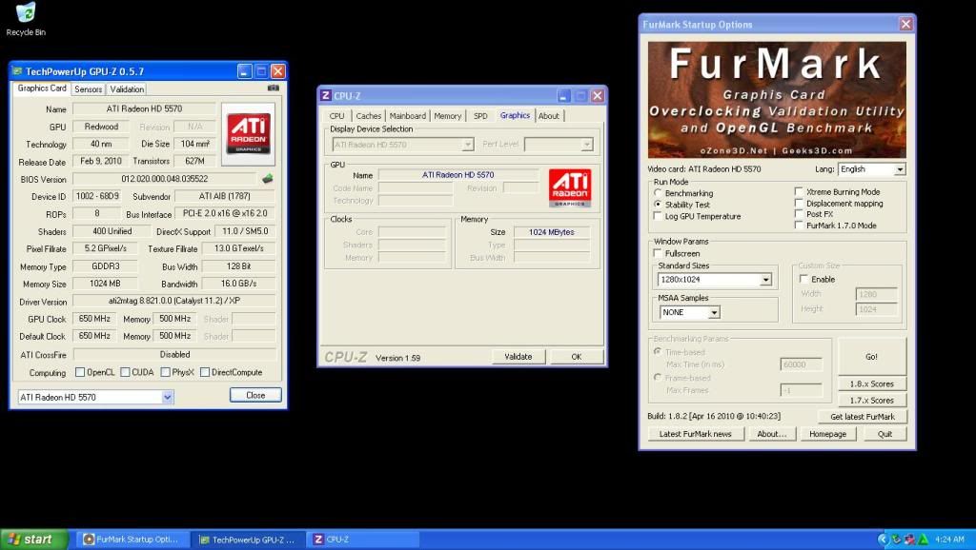Enable Post FX checkbox

coord(799,214)
